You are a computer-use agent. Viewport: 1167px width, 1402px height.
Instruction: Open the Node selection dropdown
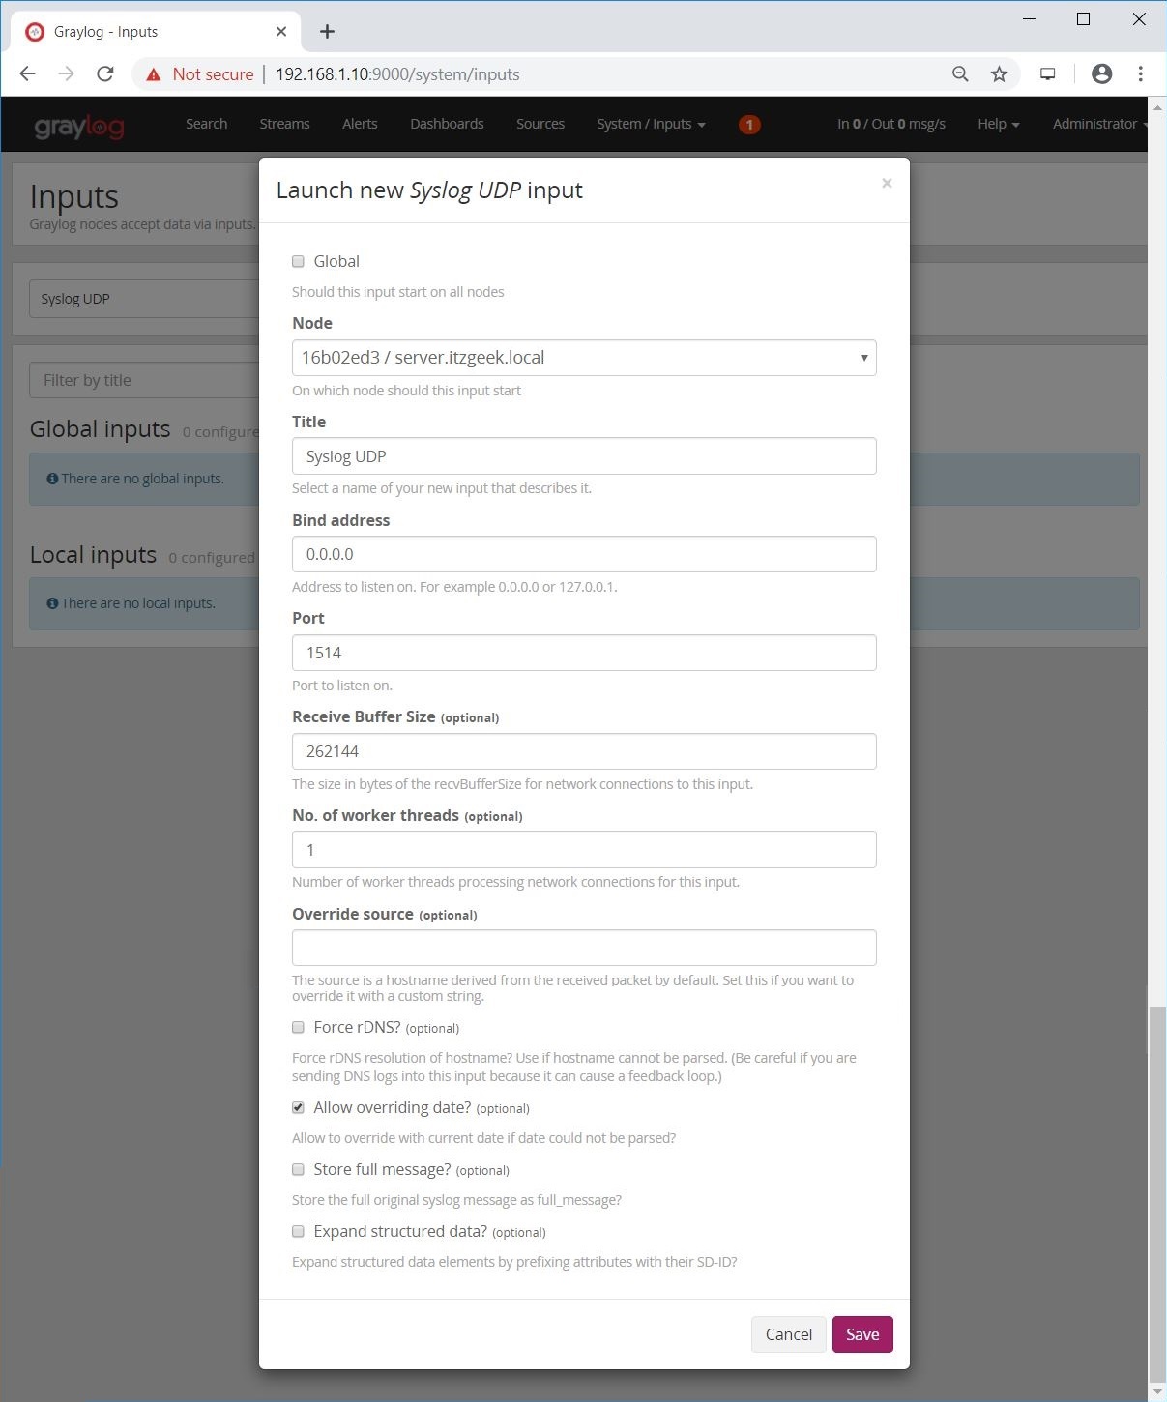[x=584, y=358]
